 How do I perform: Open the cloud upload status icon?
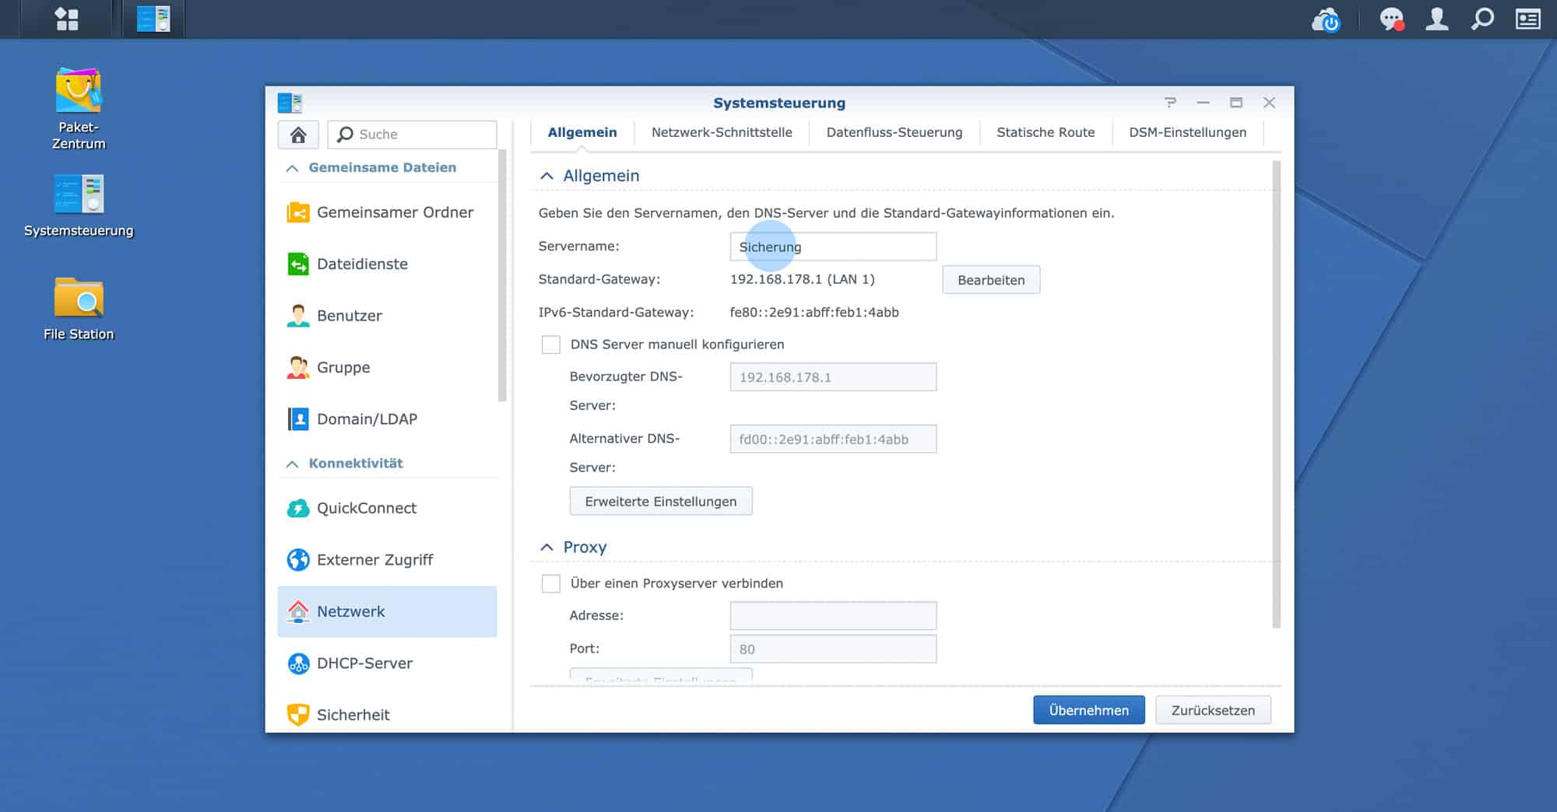pos(1326,19)
